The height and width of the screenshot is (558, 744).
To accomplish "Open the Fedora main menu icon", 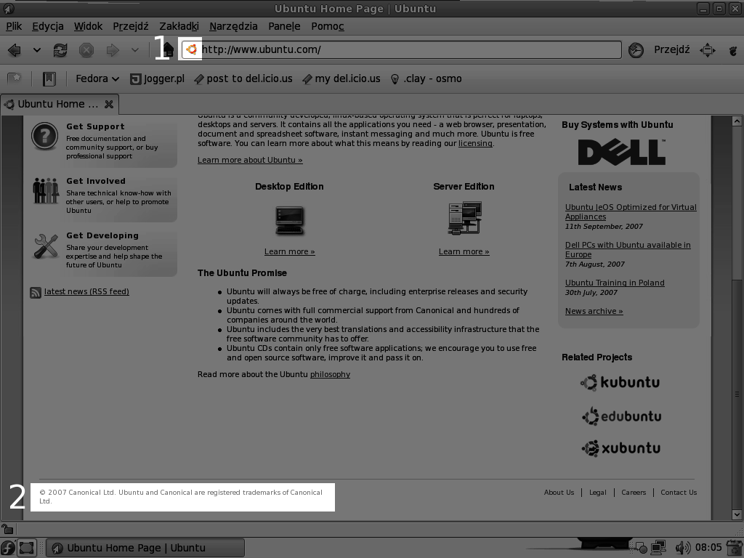I will coord(8,548).
